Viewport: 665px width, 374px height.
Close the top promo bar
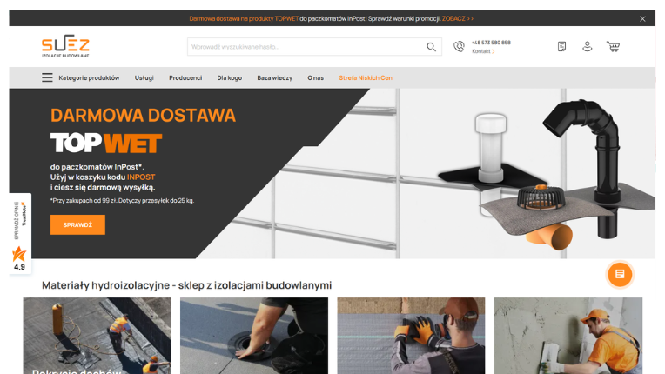642,18
